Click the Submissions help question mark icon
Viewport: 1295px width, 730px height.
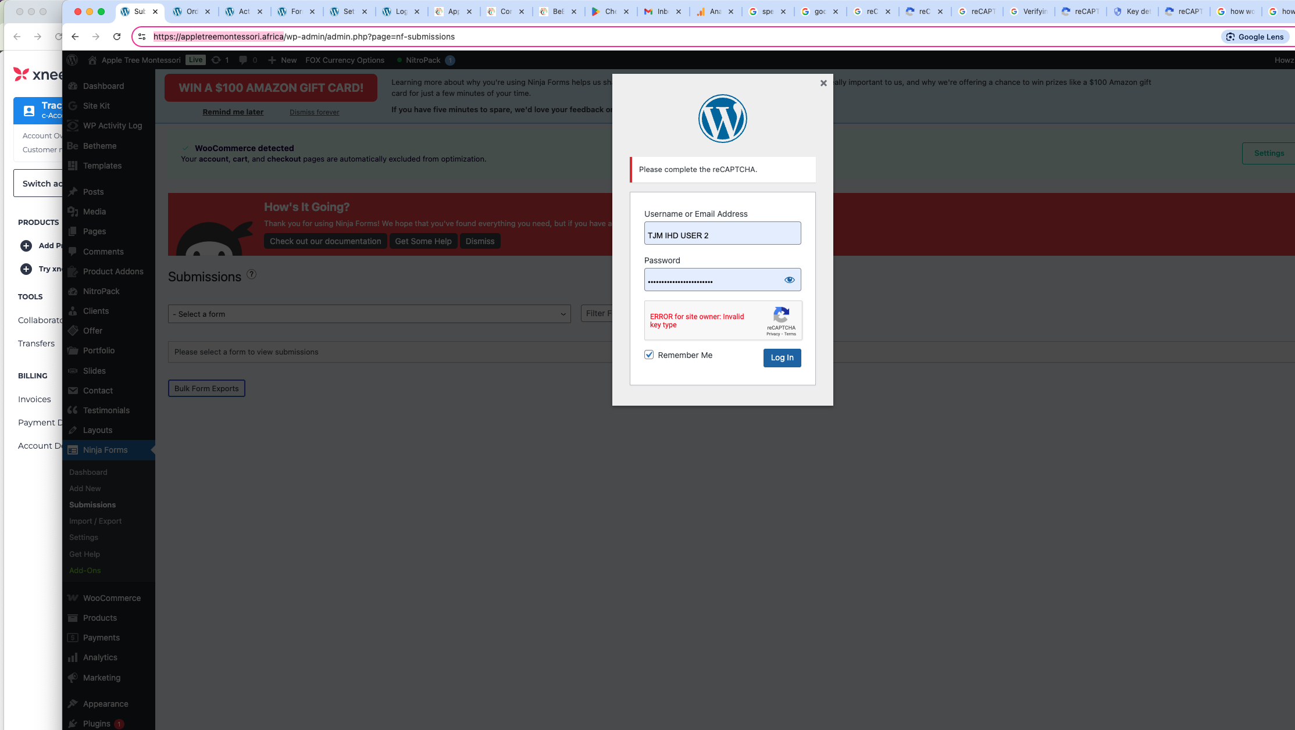click(x=251, y=274)
